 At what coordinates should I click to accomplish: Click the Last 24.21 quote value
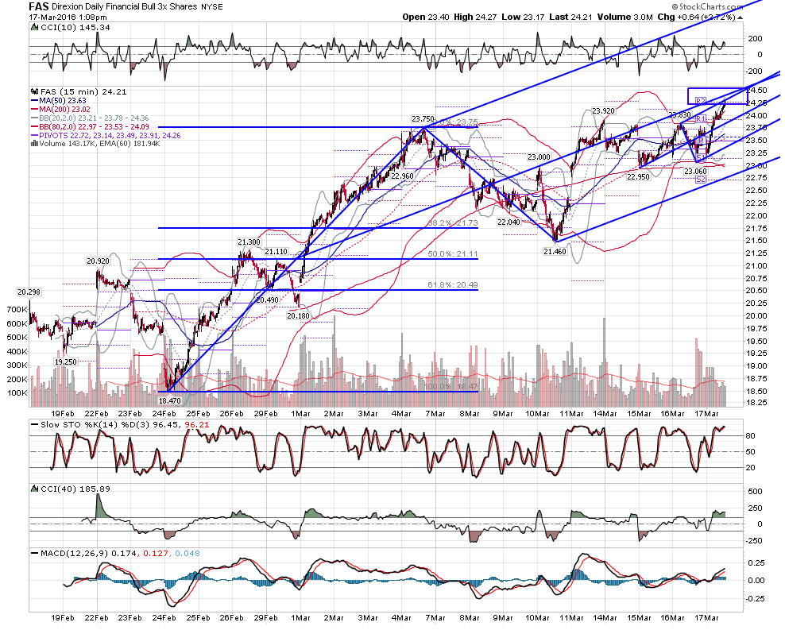[570, 17]
